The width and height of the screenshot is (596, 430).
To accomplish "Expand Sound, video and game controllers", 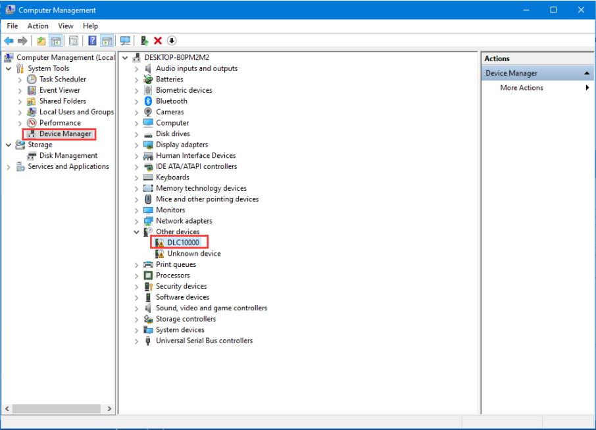I will 136,308.
